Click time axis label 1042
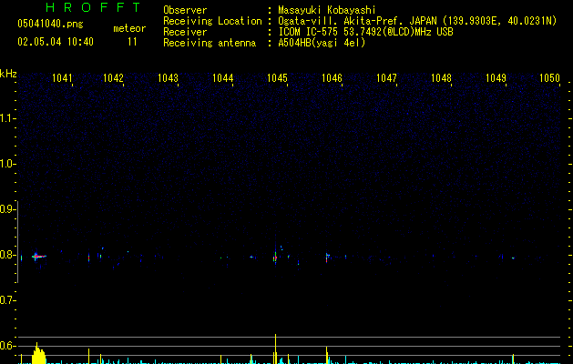Viewport: 573px width, 364px height. [113, 78]
